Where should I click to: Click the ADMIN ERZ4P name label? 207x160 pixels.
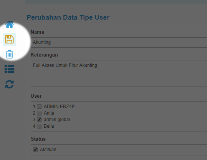coord(59,107)
